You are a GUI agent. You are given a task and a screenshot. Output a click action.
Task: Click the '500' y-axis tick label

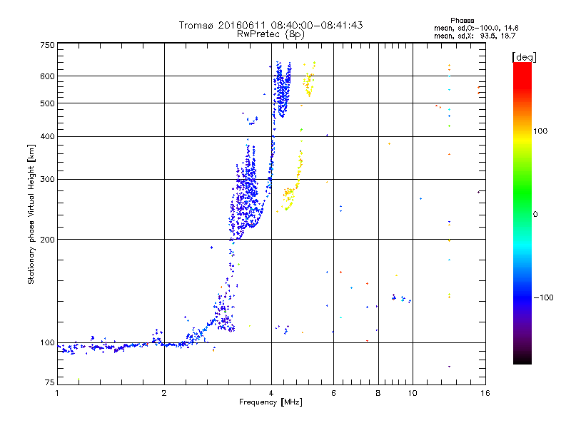(47, 103)
